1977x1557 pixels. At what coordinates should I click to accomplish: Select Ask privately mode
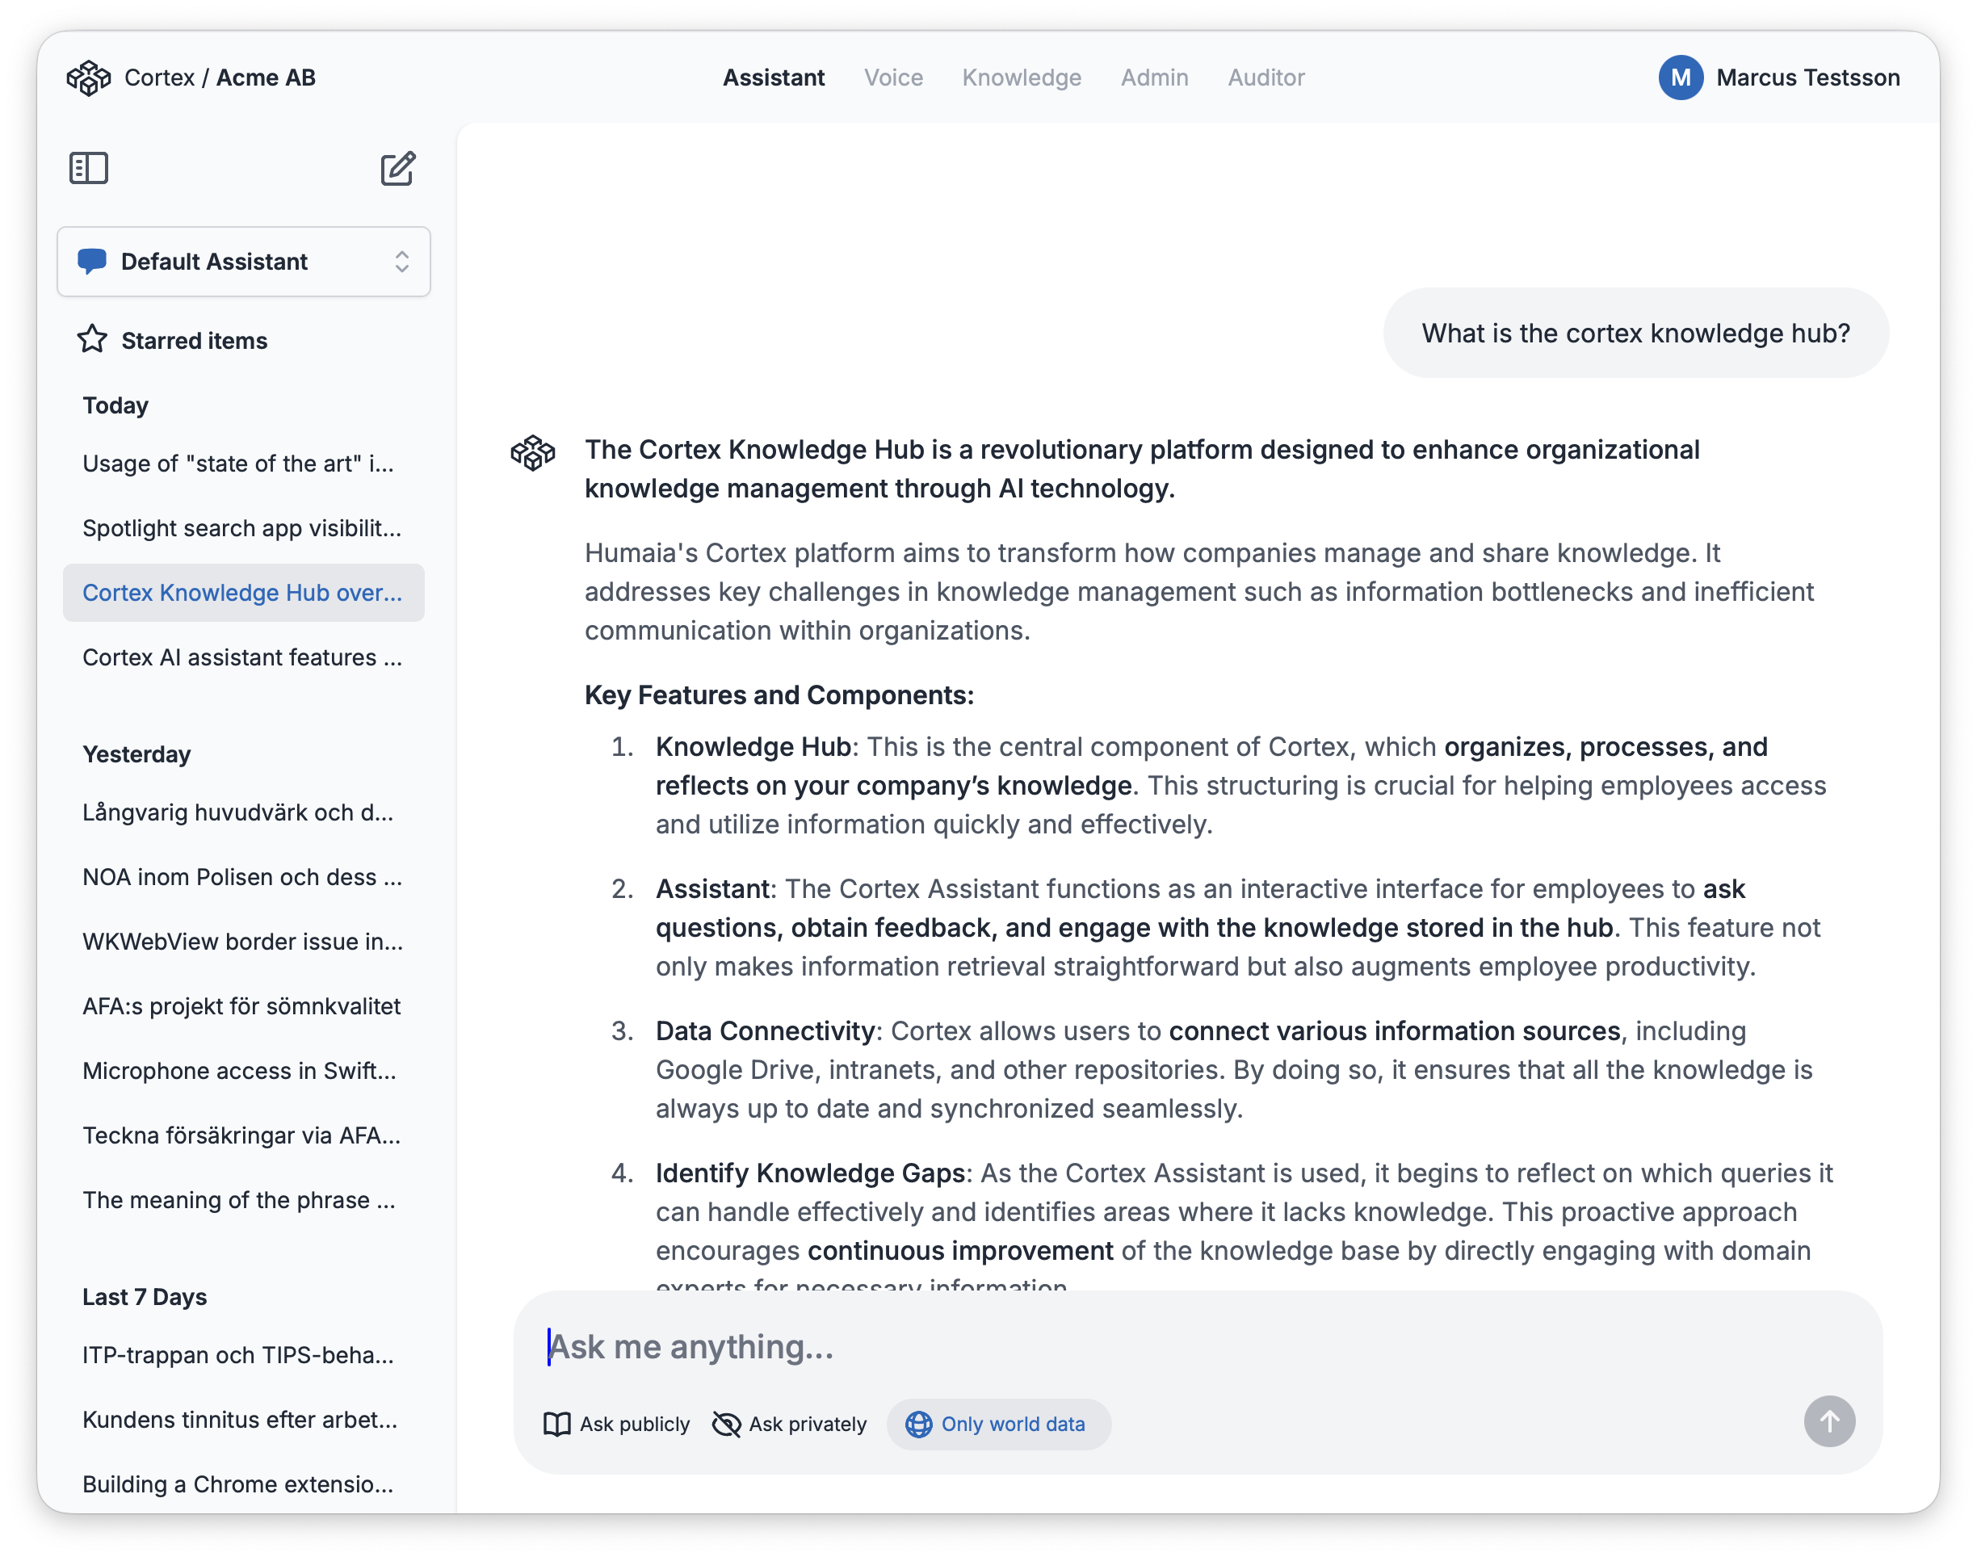pyautogui.click(x=789, y=1424)
